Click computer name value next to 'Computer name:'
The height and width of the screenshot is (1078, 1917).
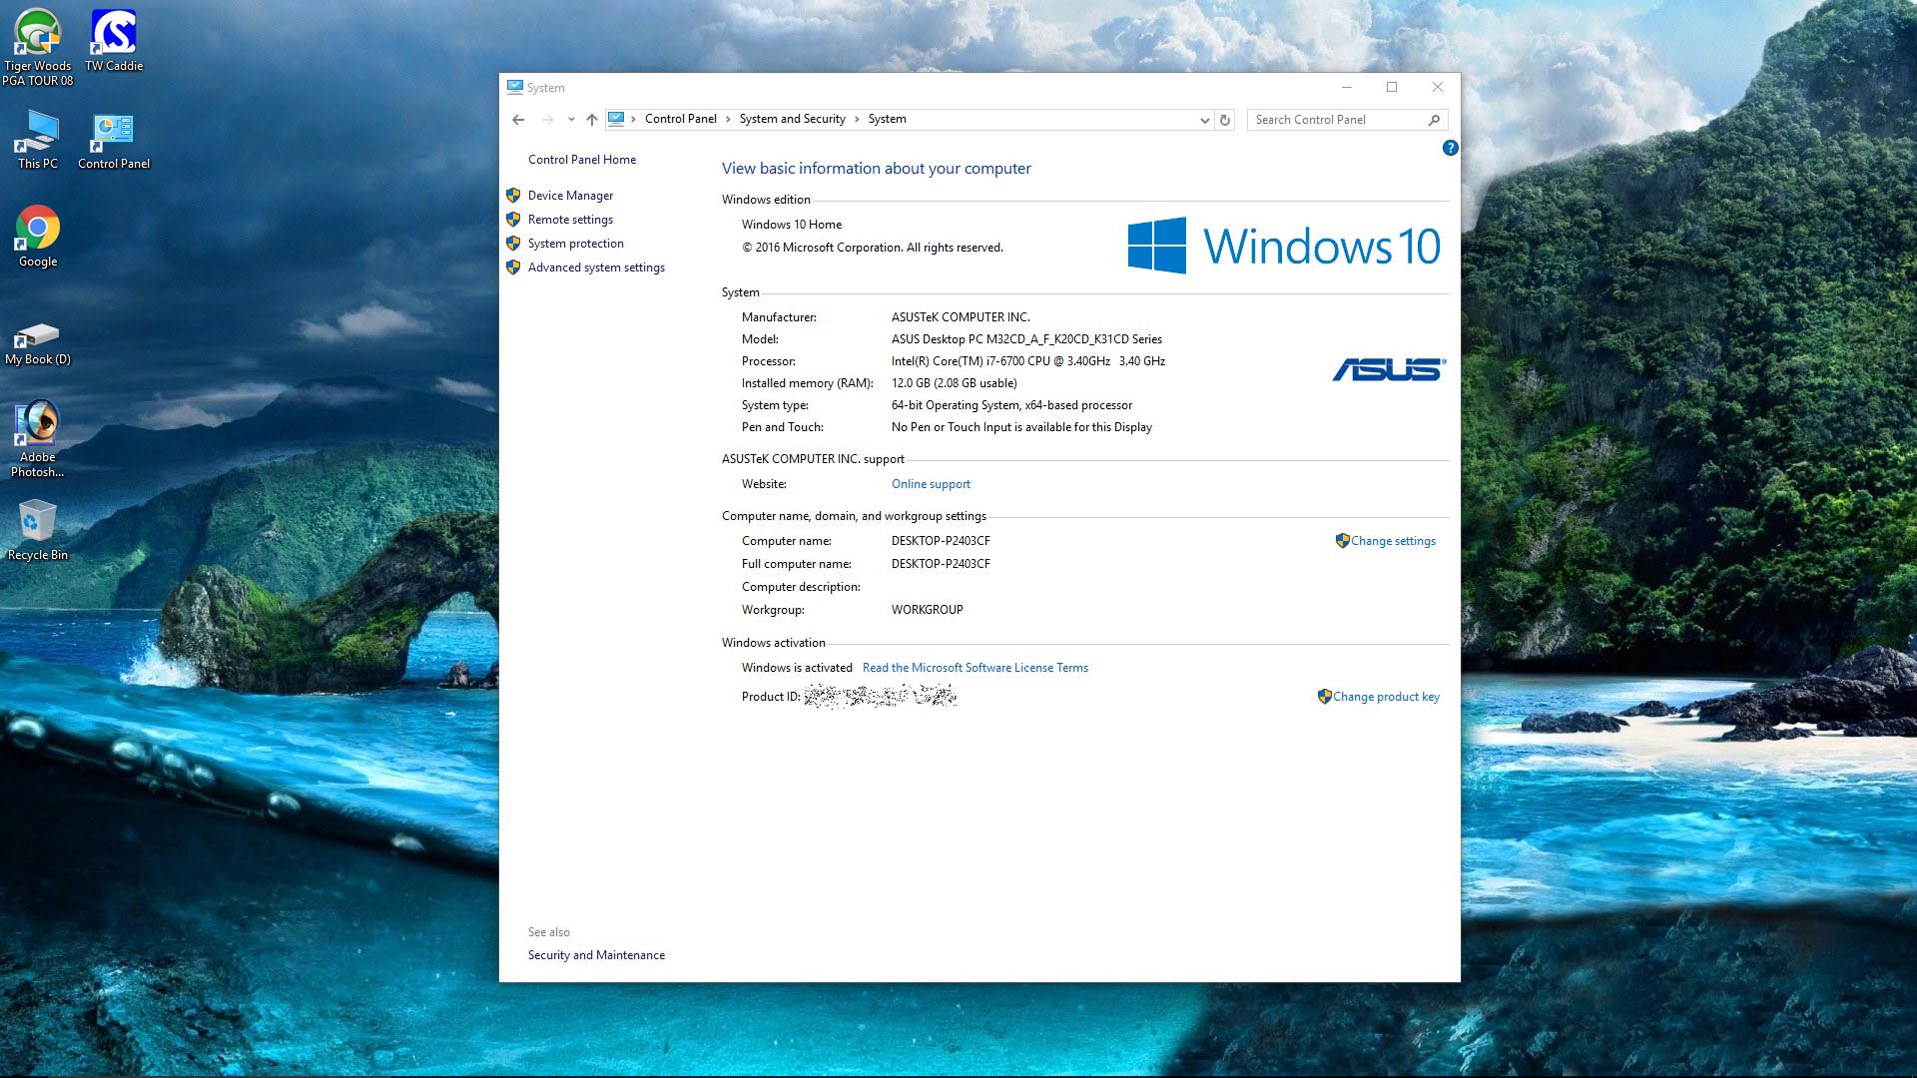(941, 541)
